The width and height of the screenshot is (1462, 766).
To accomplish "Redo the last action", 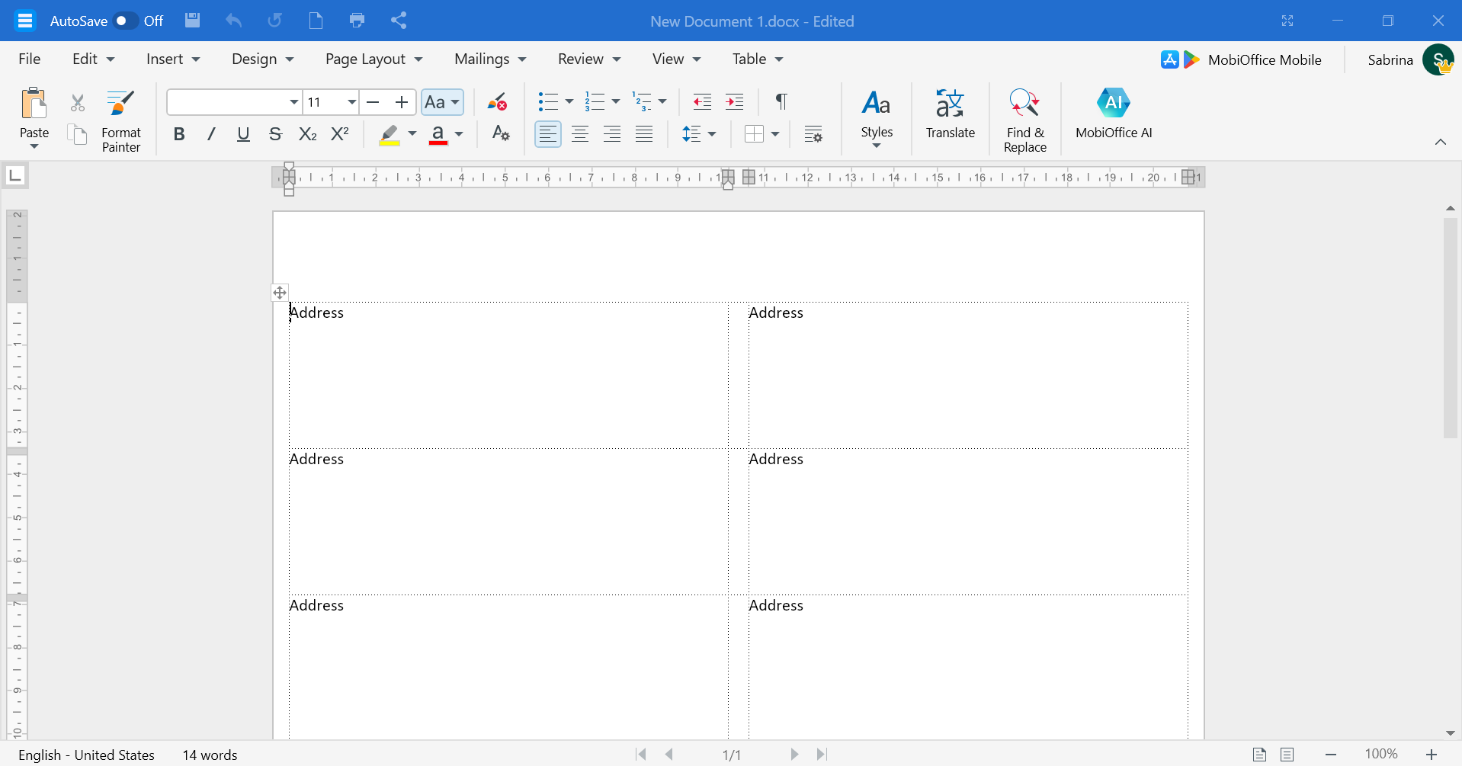I will pos(275,21).
